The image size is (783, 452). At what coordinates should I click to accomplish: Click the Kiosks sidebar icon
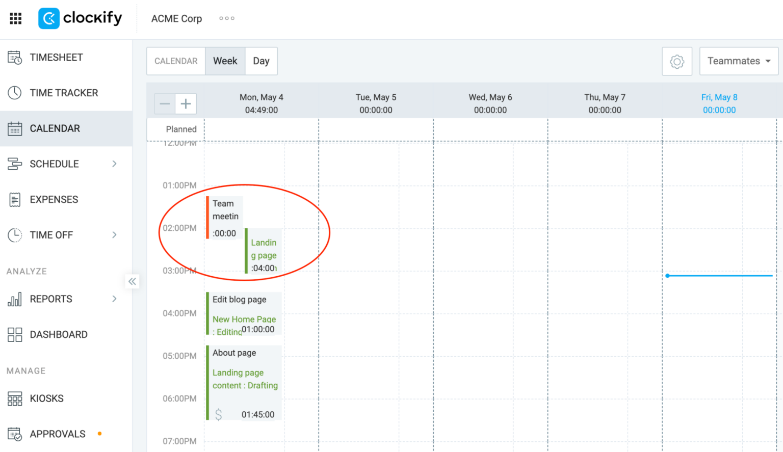(15, 398)
